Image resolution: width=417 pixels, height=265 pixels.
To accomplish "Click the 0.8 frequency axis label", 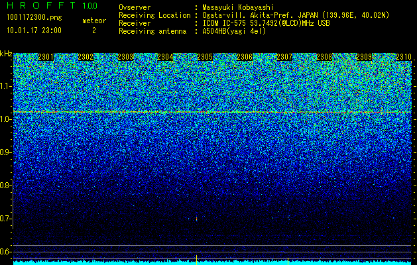I will [5, 185].
